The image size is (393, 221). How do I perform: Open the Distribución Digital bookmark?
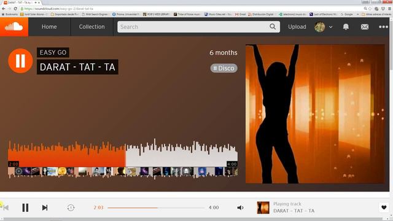pyautogui.click(x=261, y=14)
